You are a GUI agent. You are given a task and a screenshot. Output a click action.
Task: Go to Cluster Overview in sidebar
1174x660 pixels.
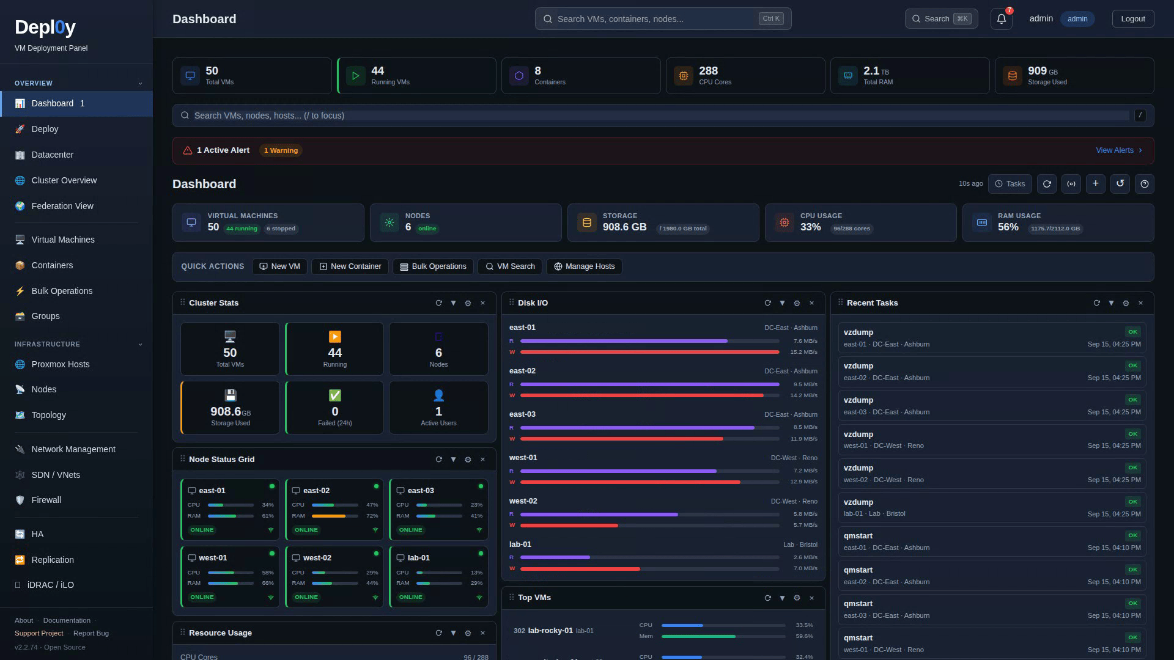(x=76, y=180)
